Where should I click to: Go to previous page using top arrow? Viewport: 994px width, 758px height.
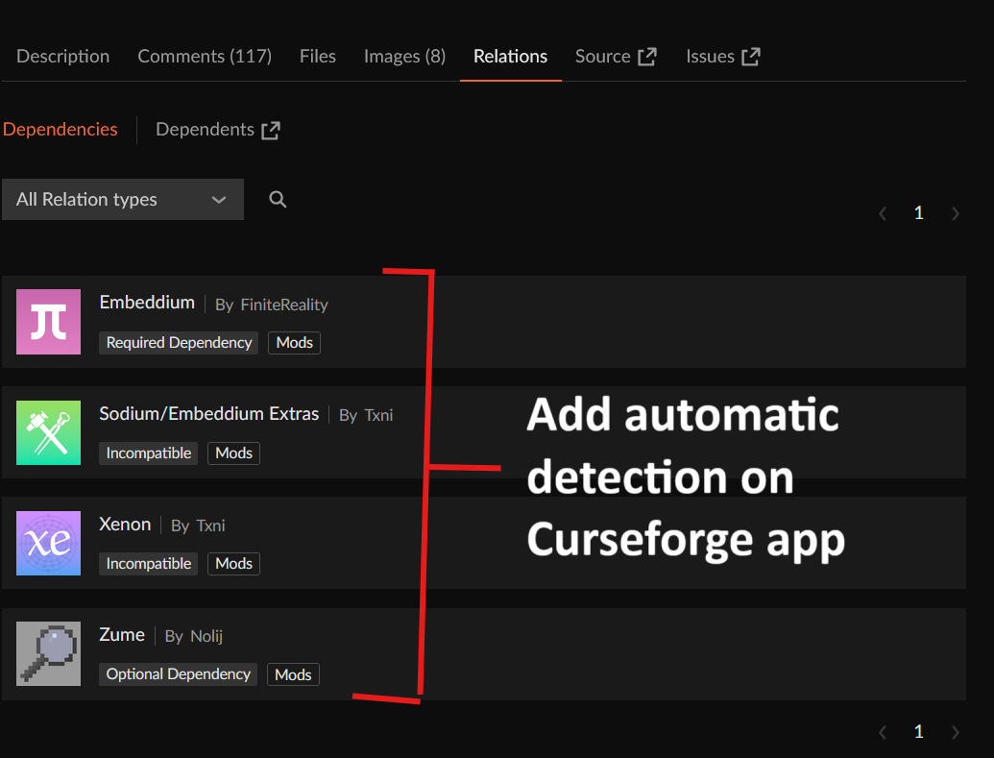tap(883, 213)
